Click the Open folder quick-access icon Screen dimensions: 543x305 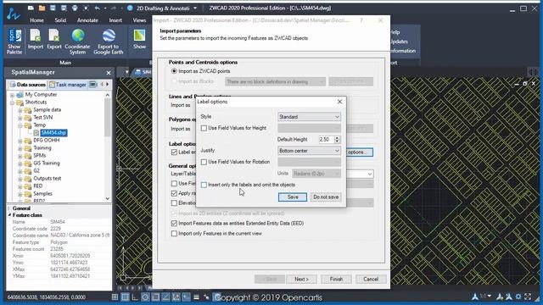(42, 8)
